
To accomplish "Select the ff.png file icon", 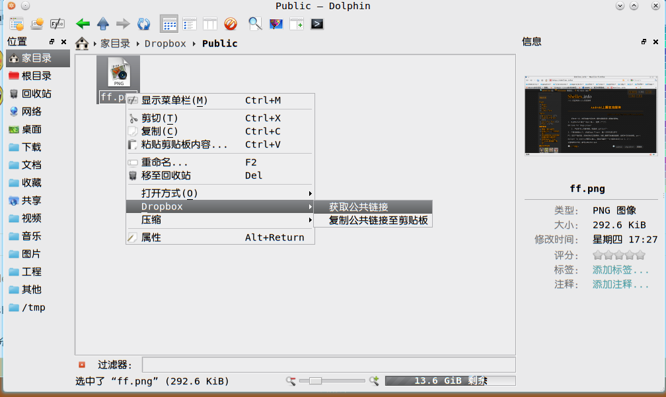I will click(x=118, y=72).
